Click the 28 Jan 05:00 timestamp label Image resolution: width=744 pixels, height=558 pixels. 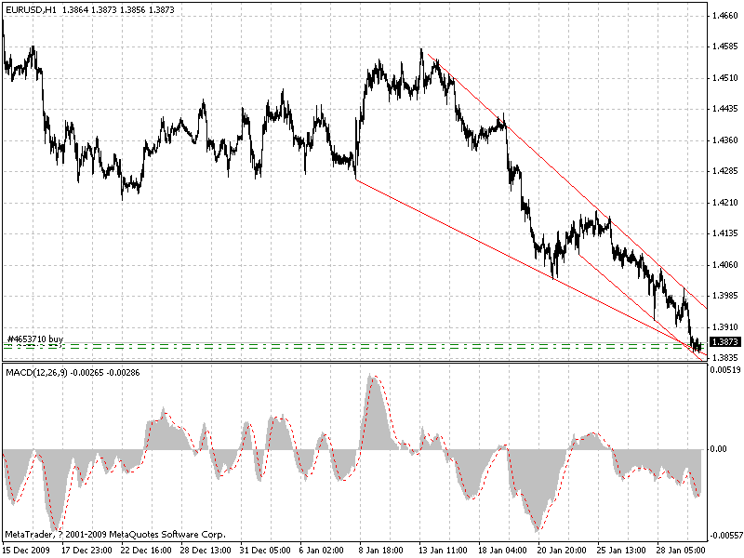679,548
